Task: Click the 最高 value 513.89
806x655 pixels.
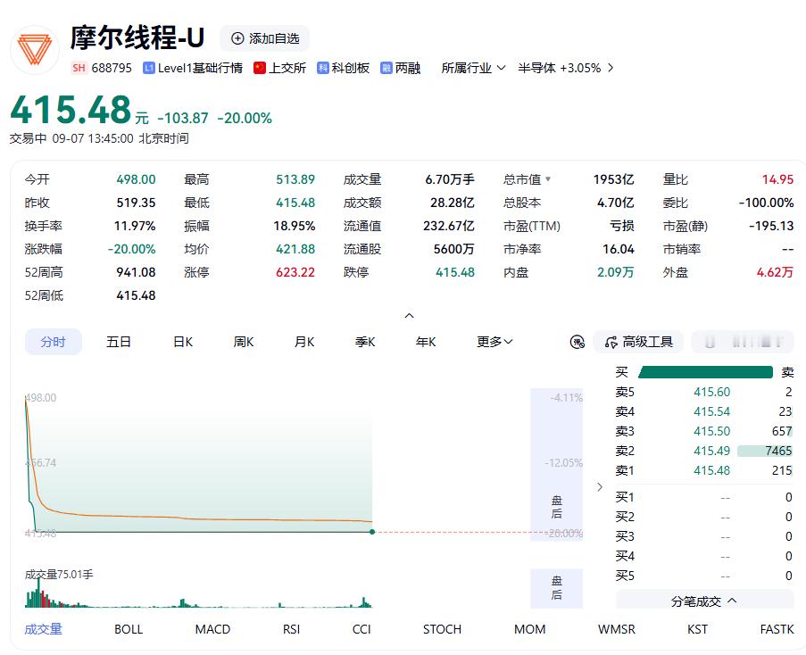Action: click(x=295, y=179)
